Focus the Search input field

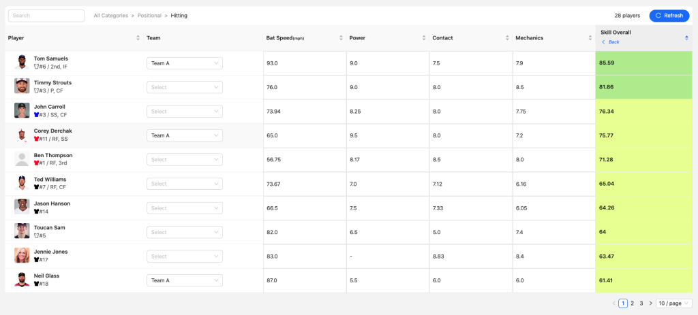point(46,16)
